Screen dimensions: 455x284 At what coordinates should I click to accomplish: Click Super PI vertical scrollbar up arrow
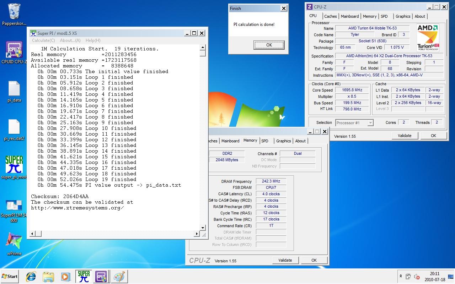click(x=203, y=47)
